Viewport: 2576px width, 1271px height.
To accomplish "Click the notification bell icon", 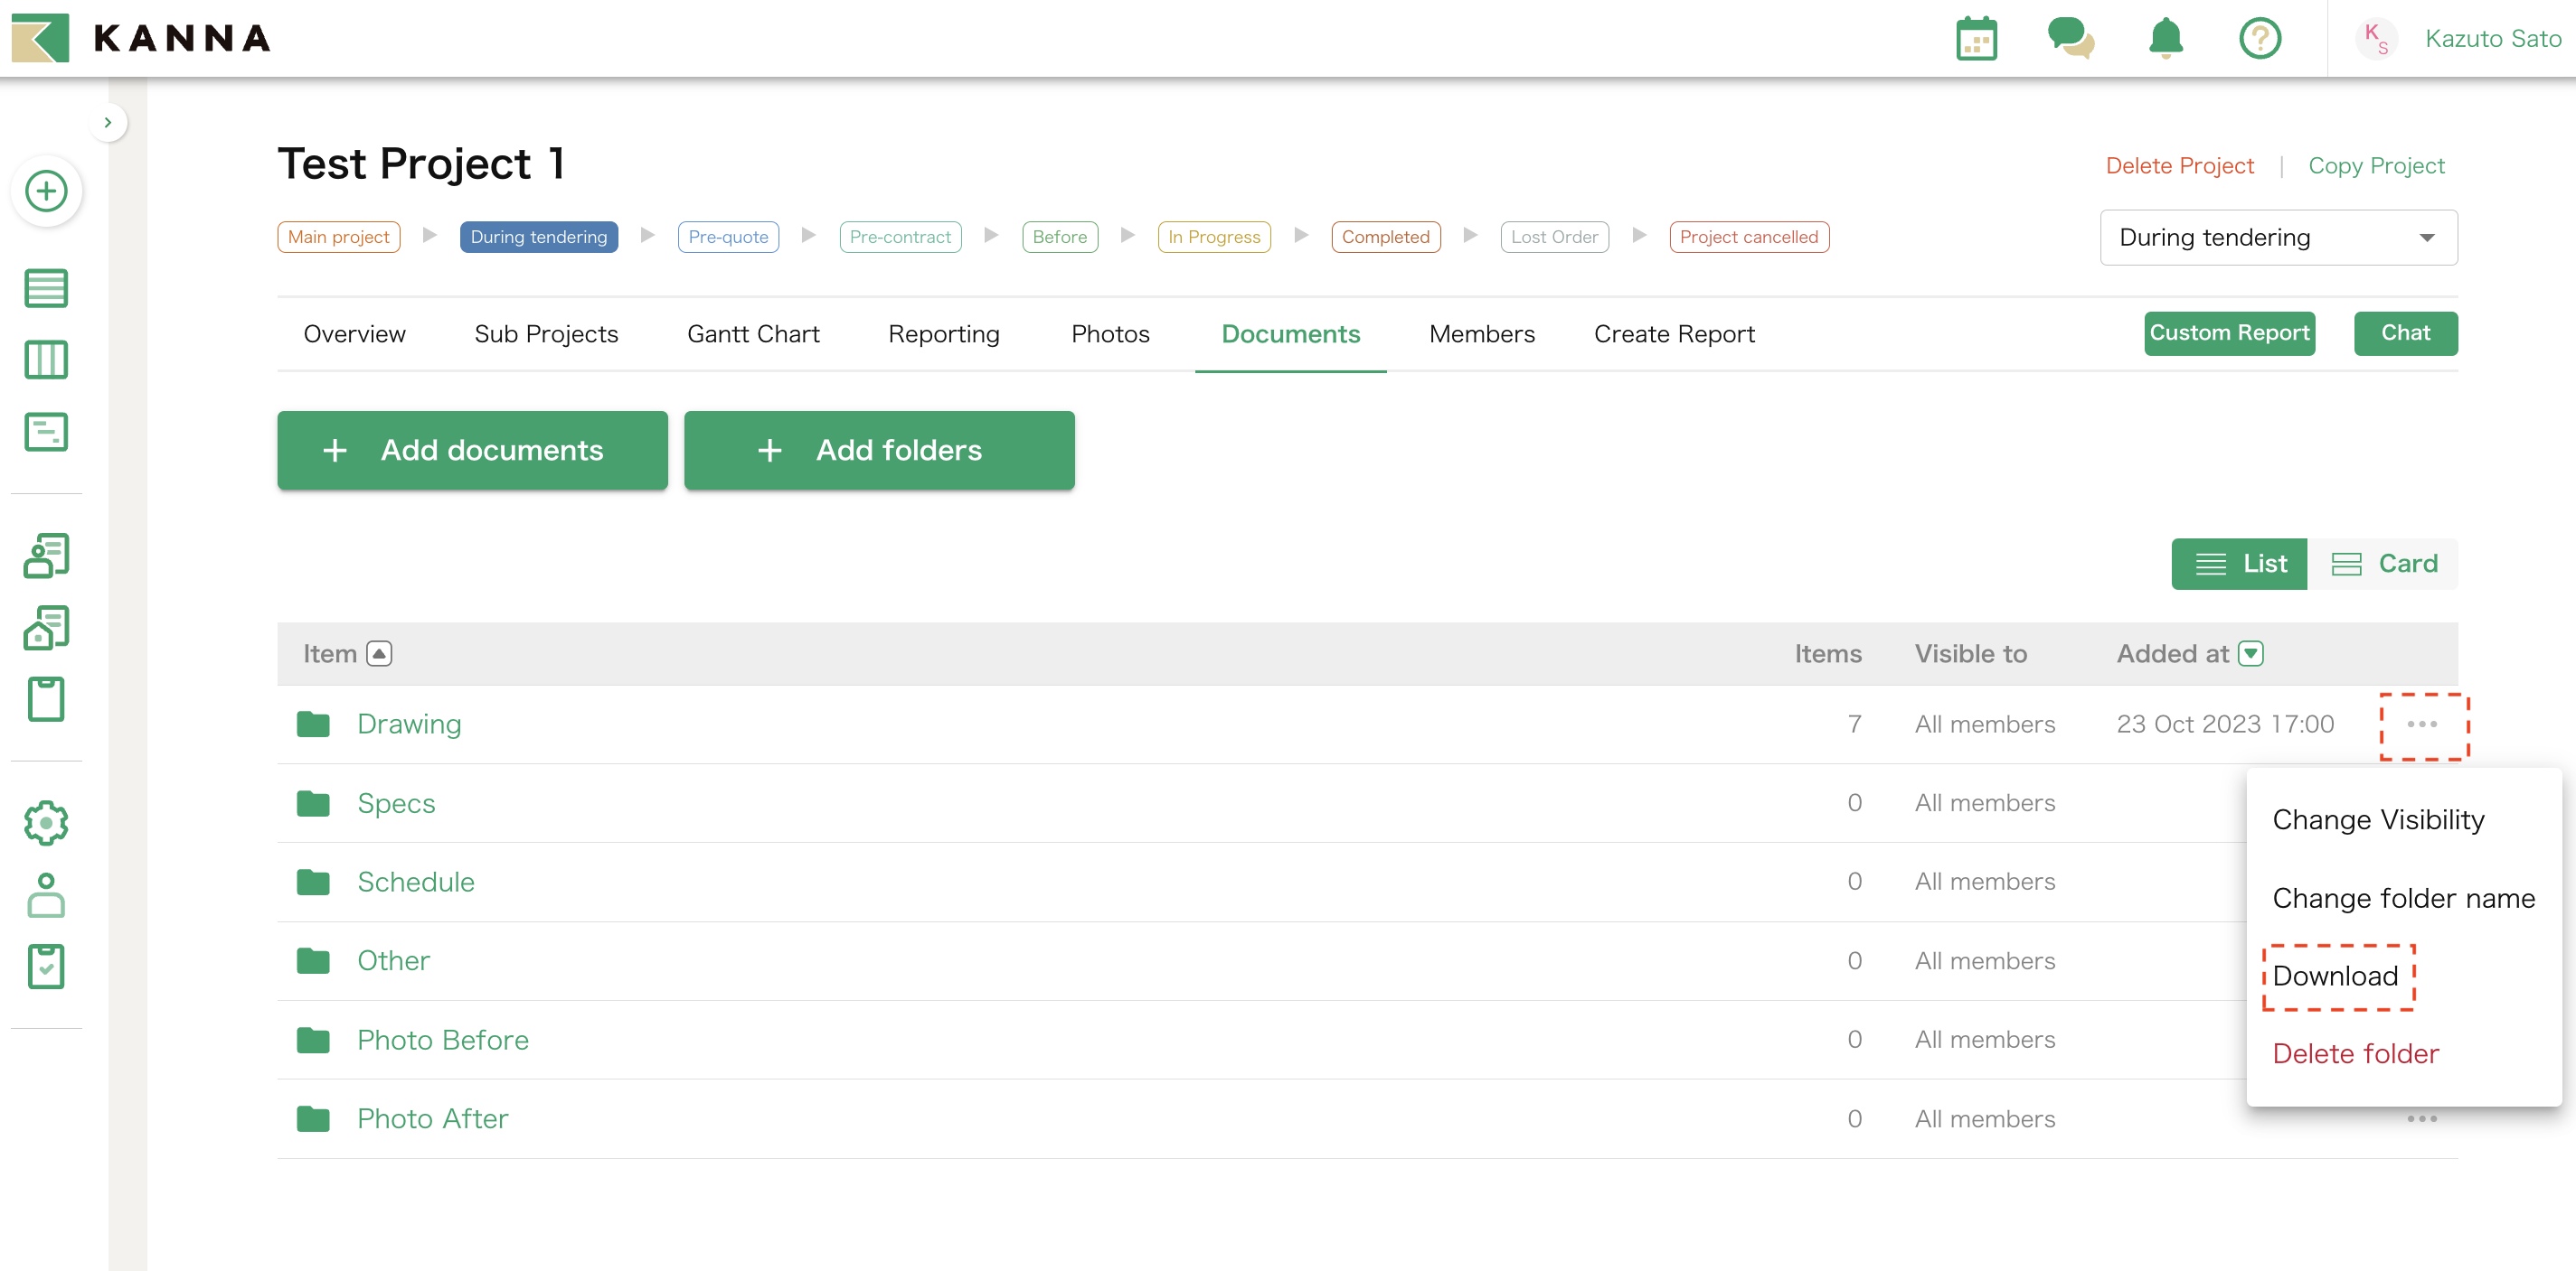I will [x=2165, y=39].
